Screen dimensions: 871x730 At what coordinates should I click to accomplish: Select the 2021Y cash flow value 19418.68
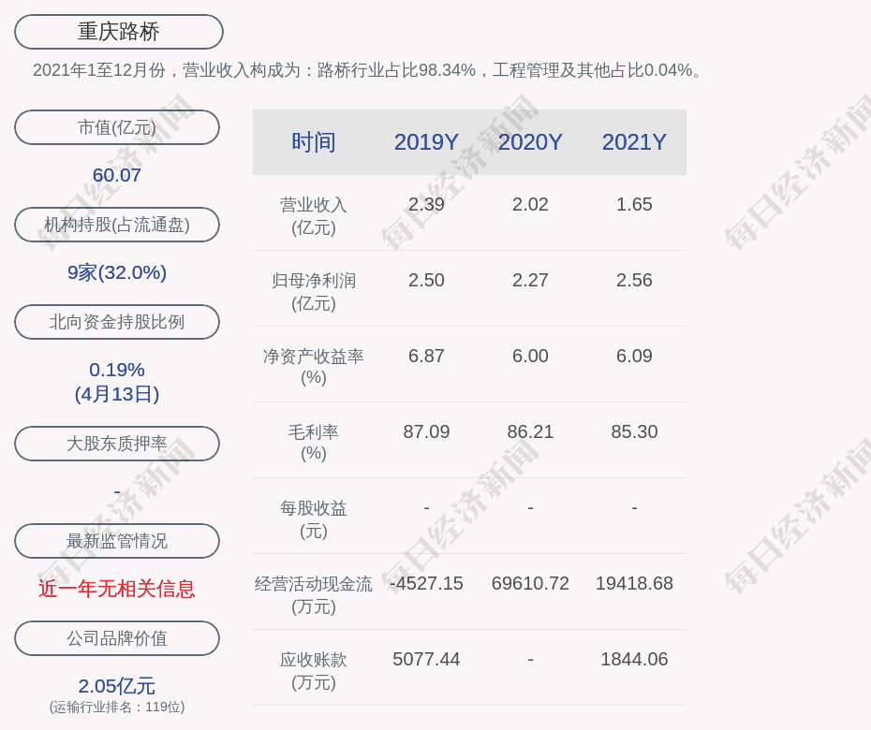[634, 583]
